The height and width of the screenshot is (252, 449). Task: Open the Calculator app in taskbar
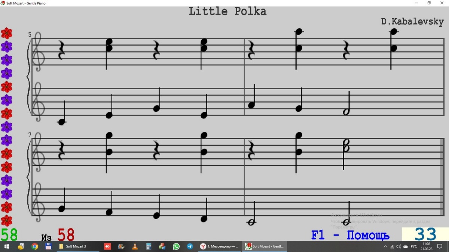click(149, 246)
